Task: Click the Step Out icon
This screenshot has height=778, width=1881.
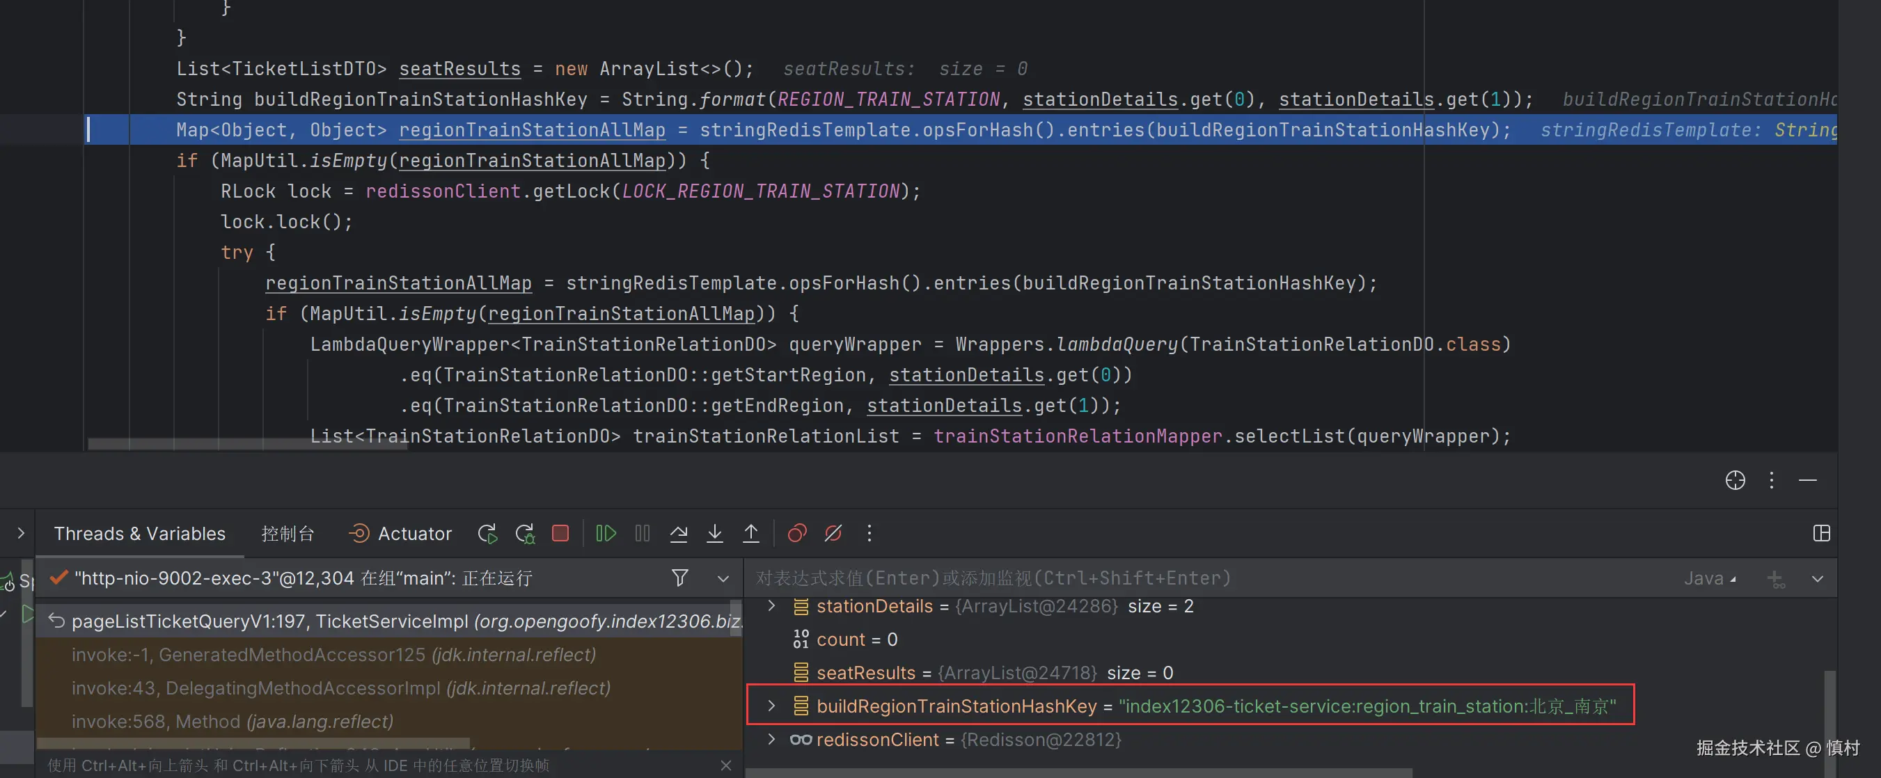Action: (750, 534)
